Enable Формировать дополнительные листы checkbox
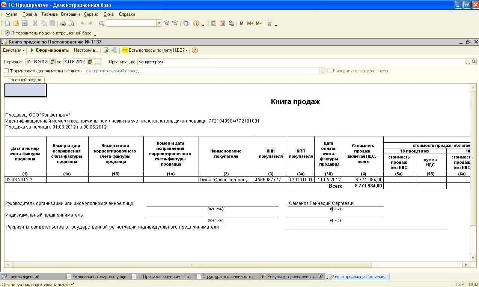The height and width of the screenshot is (287, 479). tap(6, 71)
